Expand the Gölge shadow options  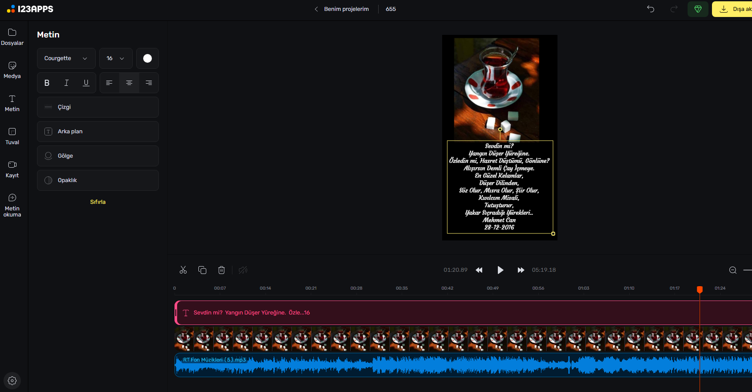(x=98, y=156)
